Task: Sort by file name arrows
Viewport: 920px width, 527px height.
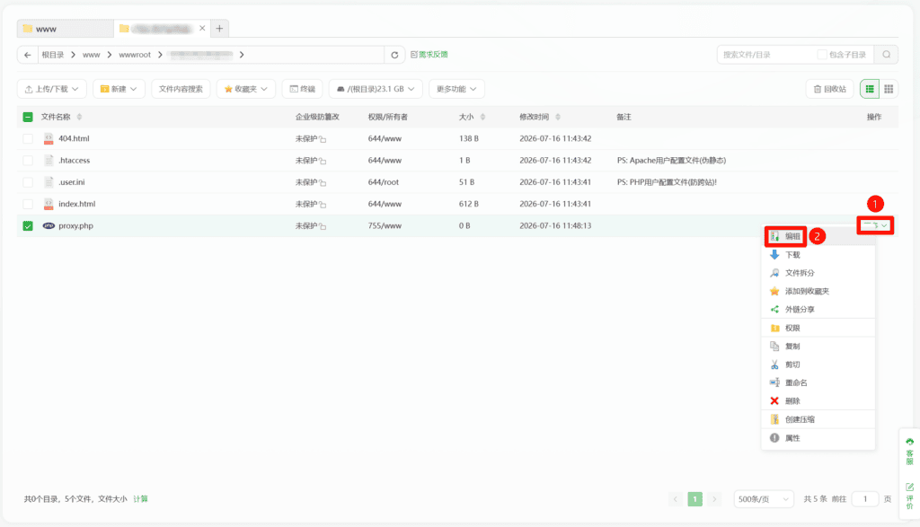Action: pos(79,118)
